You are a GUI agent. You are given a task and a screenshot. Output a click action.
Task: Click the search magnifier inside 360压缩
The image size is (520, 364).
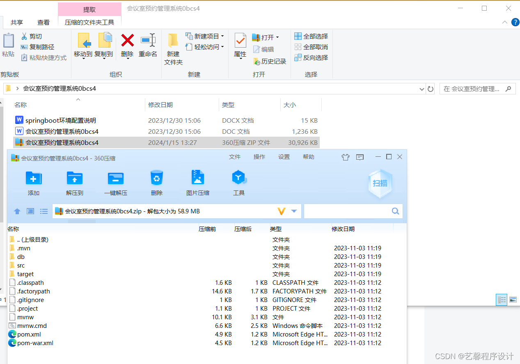(395, 211)
